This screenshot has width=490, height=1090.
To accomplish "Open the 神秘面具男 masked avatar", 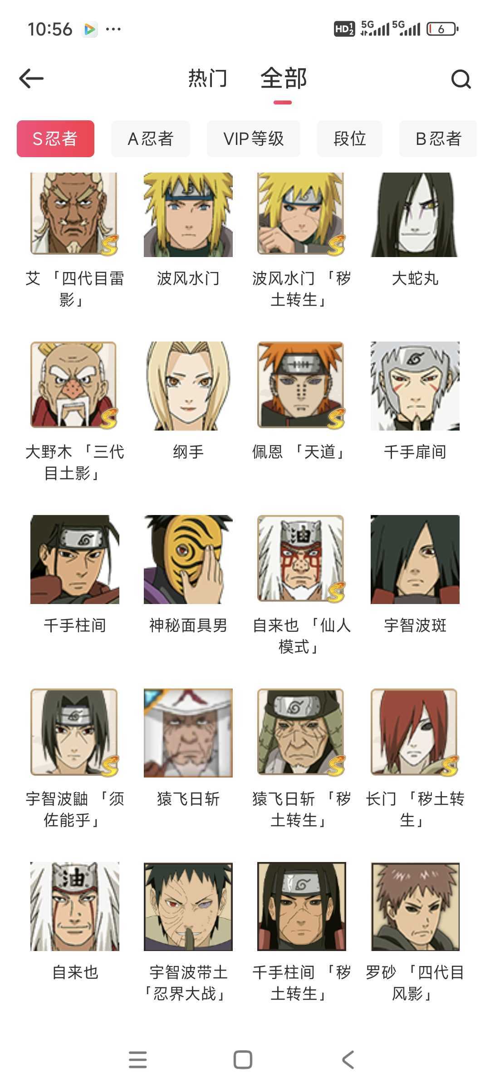I will [x=188, y=560].
